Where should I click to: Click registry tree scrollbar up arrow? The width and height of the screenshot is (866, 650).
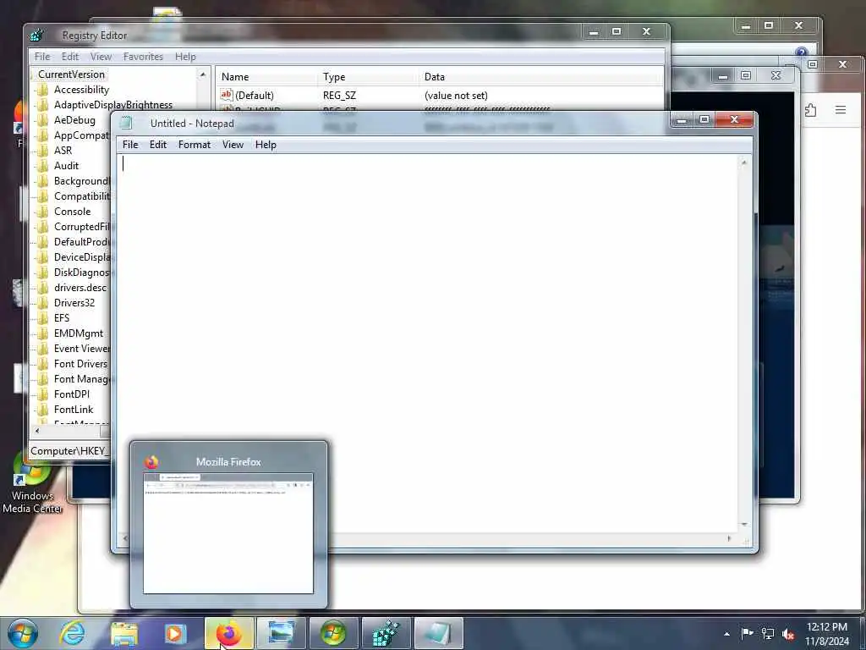coord(203,74)
